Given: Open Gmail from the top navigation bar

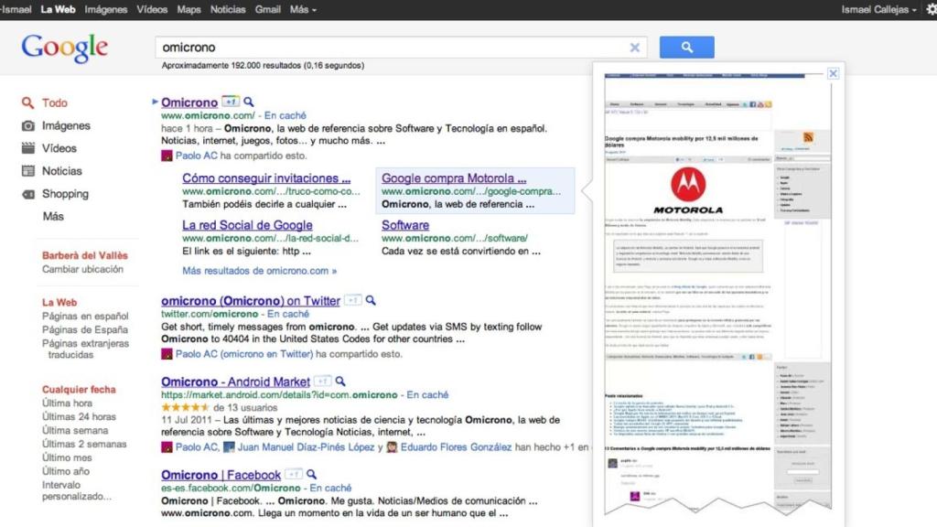Looking at the screenshot, I should click(267, 9).
